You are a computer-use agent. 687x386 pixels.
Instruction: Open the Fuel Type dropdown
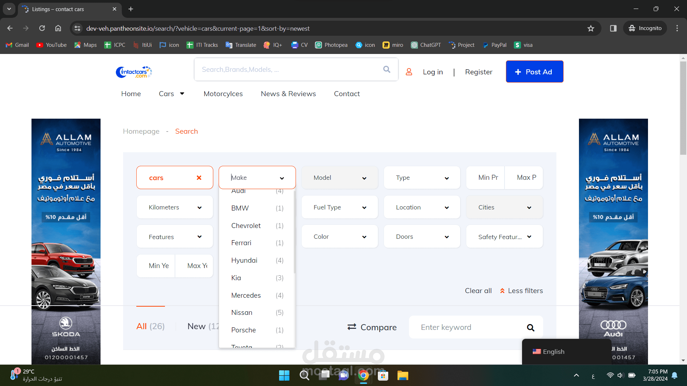(340, 207)
